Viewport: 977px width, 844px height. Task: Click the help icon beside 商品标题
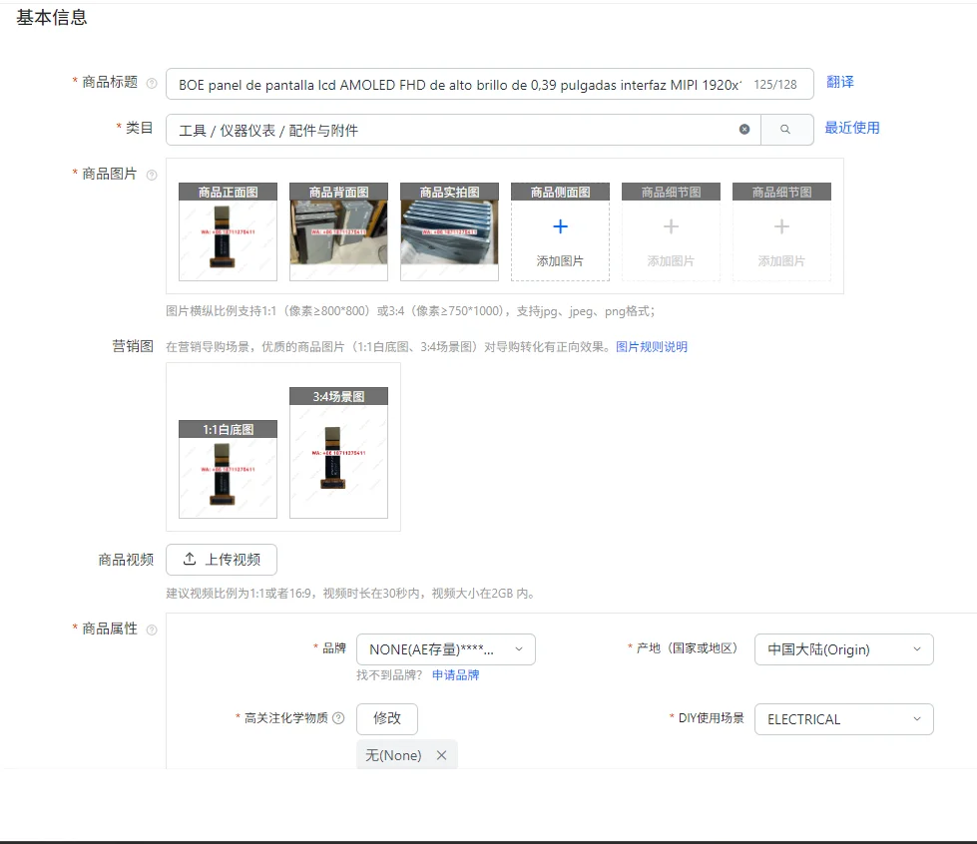pos(152,83)
